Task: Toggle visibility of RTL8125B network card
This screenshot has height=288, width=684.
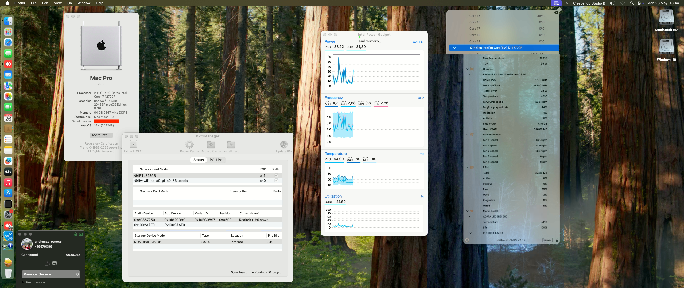Action: pos(136,175)
